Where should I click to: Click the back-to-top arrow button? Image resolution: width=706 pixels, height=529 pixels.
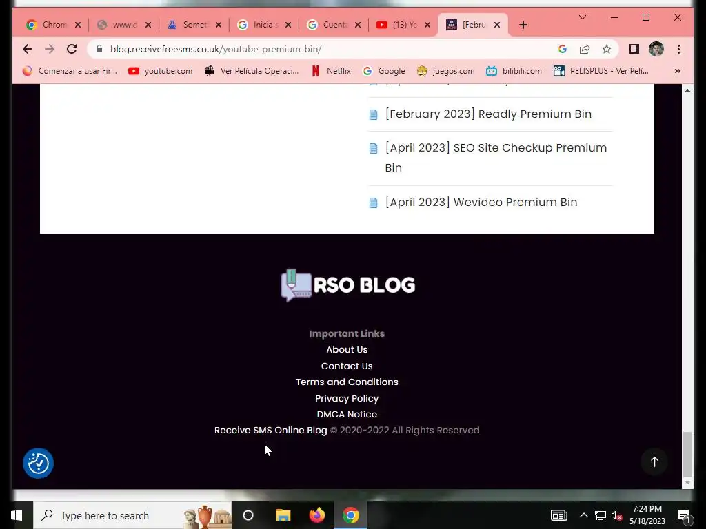coord(654,461)
